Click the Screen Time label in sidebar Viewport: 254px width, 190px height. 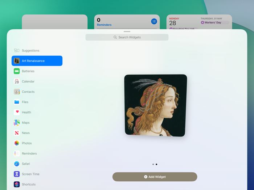pos(30,174)
